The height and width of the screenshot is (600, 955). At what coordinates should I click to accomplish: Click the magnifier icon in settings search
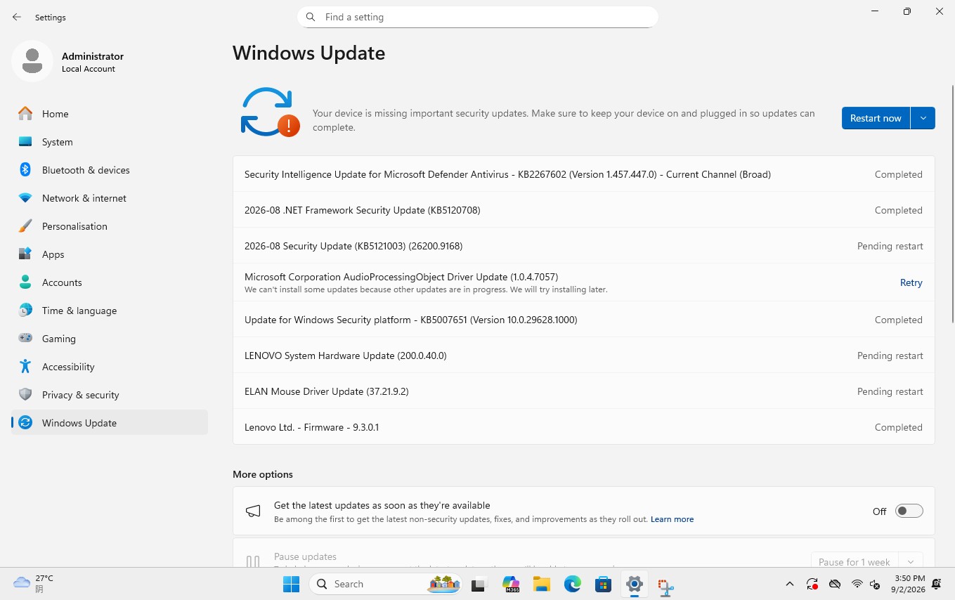point(311,17)
